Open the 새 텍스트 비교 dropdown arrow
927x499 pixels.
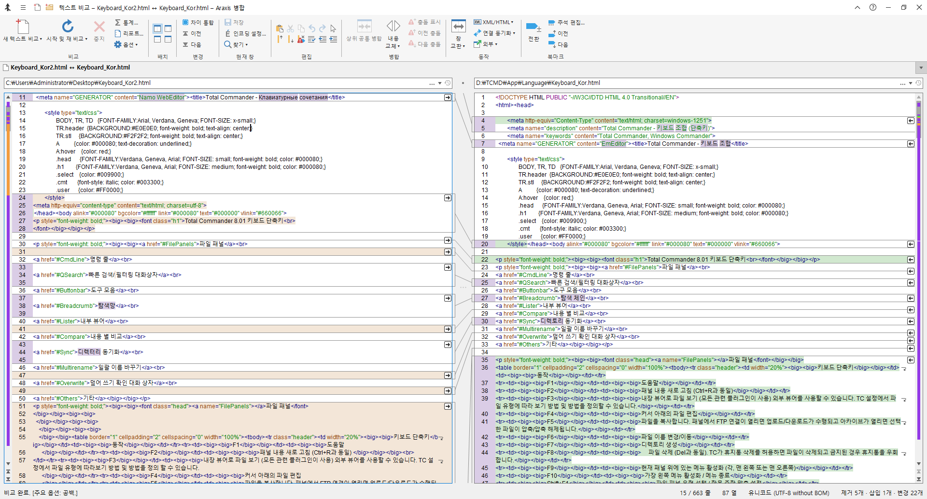pyautogui.click(x=41, y=39)
